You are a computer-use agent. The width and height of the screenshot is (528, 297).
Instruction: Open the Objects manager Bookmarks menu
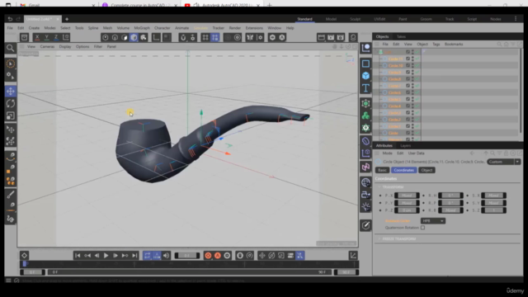tap(454, 44)
